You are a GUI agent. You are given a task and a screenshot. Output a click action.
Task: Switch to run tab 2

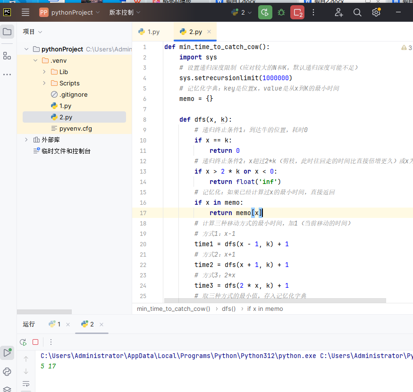coord(88,325)
